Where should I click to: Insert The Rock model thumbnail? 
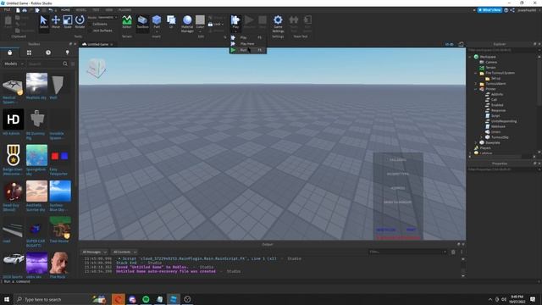[60, 263]
